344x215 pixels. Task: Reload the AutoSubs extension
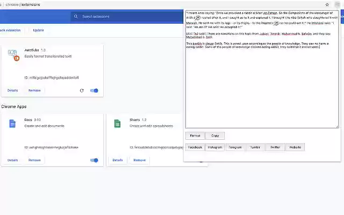click(82, 90)
